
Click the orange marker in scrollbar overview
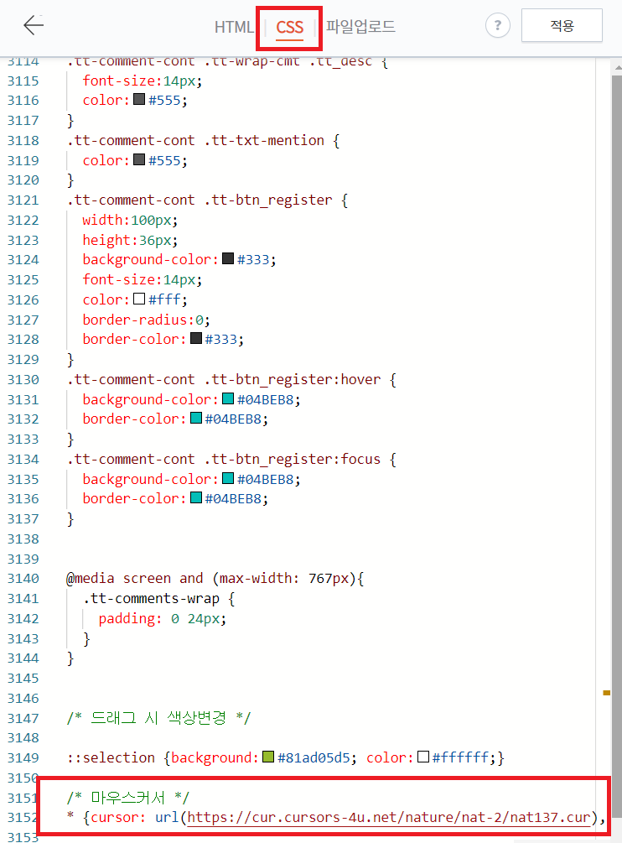coord(606,693)
